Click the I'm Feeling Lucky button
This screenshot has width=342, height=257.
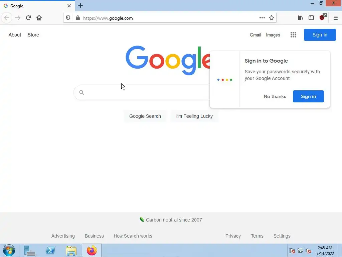tap(194, 116)
